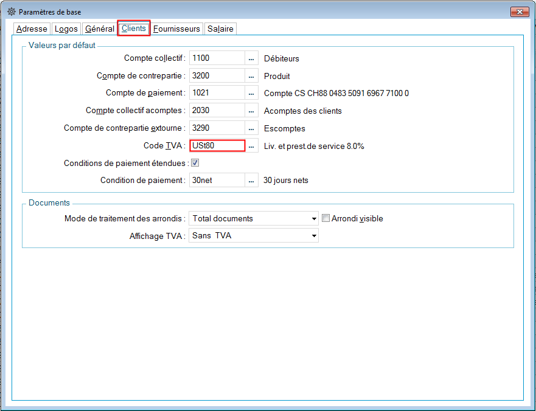
Task: Switch to the Adresse tab
Action: pos(32,29)
